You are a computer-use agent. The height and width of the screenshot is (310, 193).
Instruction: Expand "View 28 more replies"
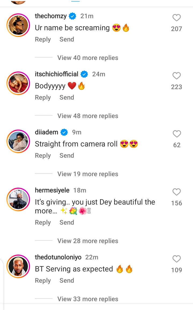click(x=88, y=241)
